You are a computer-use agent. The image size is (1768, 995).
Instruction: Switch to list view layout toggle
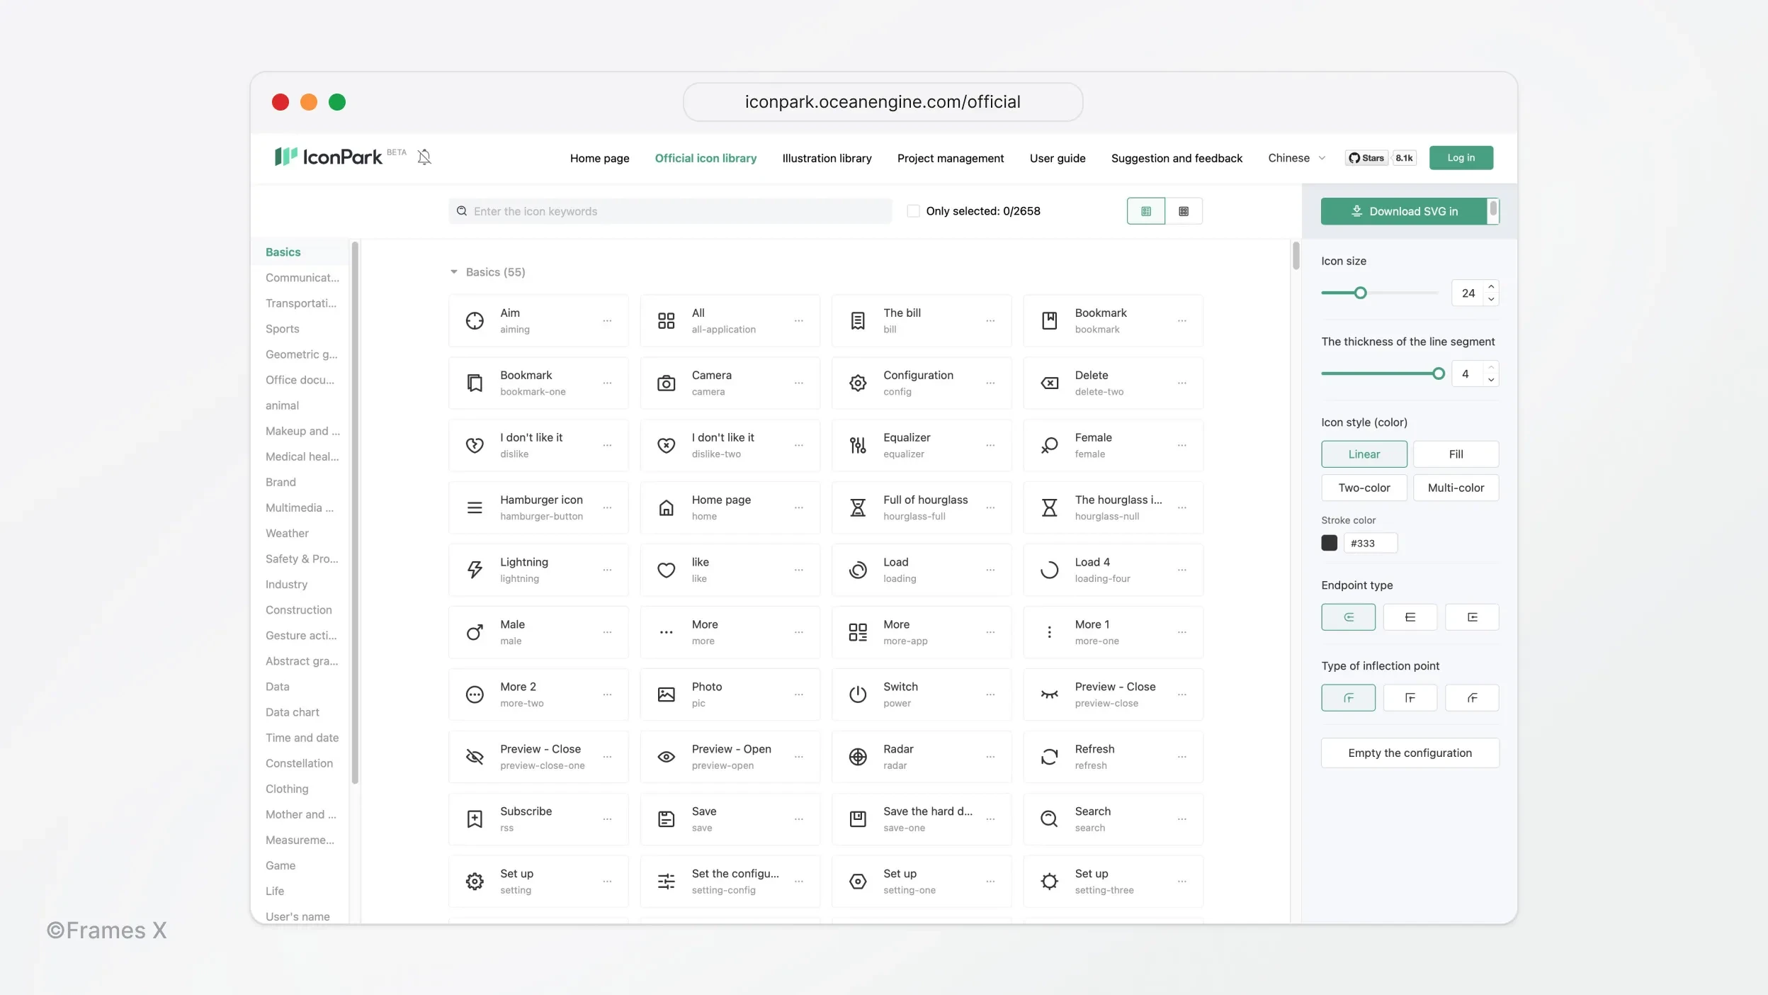(x=1146, y=211)
